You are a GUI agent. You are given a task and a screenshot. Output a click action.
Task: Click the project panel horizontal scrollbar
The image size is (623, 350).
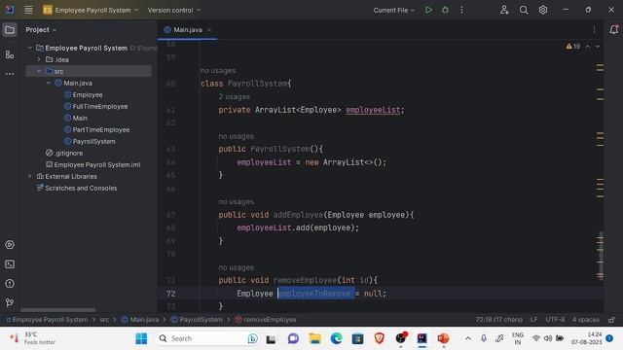(57, 310)
